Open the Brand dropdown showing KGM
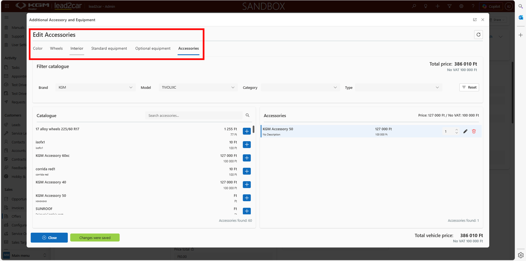 tap(95, 87)
